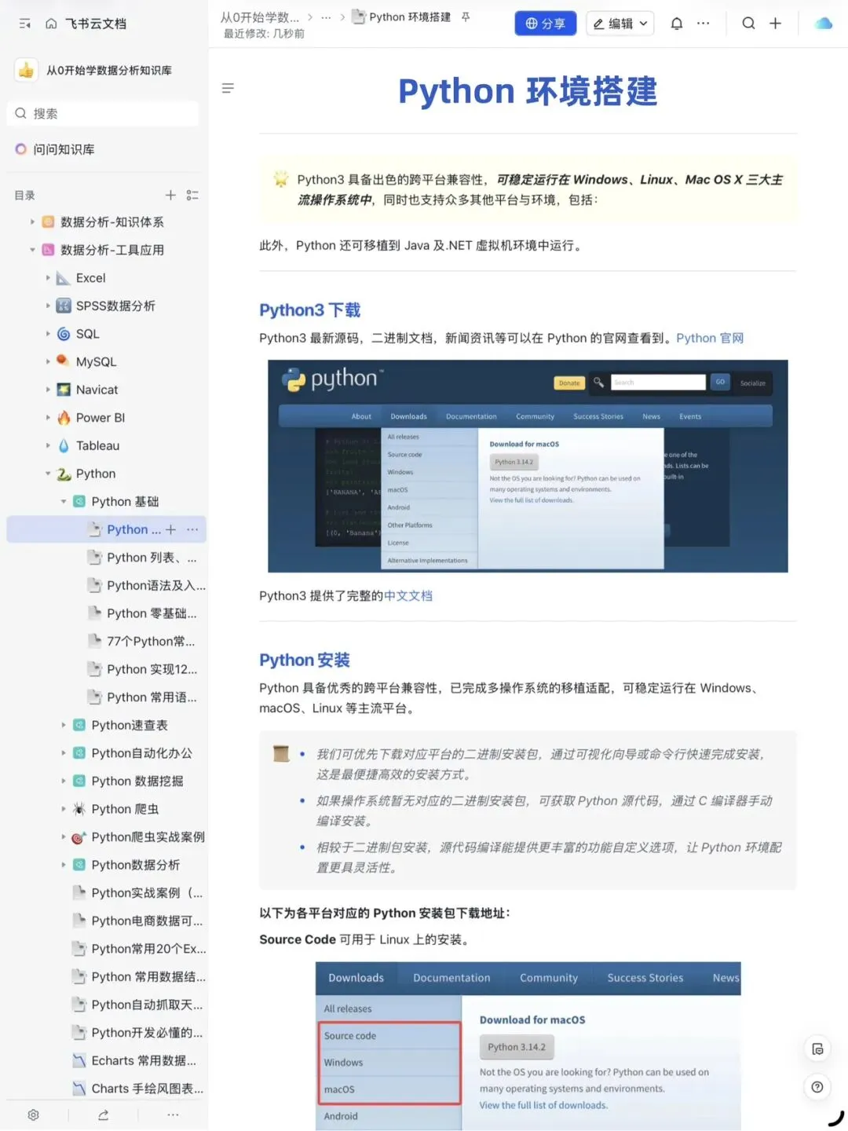This screenshot has height=1131, width=848.
Task: Open Python 数据挖掘 page
Action: [137, 781]
